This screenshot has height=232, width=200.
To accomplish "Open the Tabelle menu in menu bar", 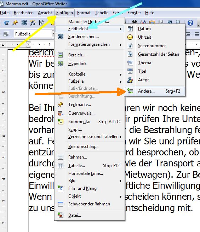I will 102,13.
